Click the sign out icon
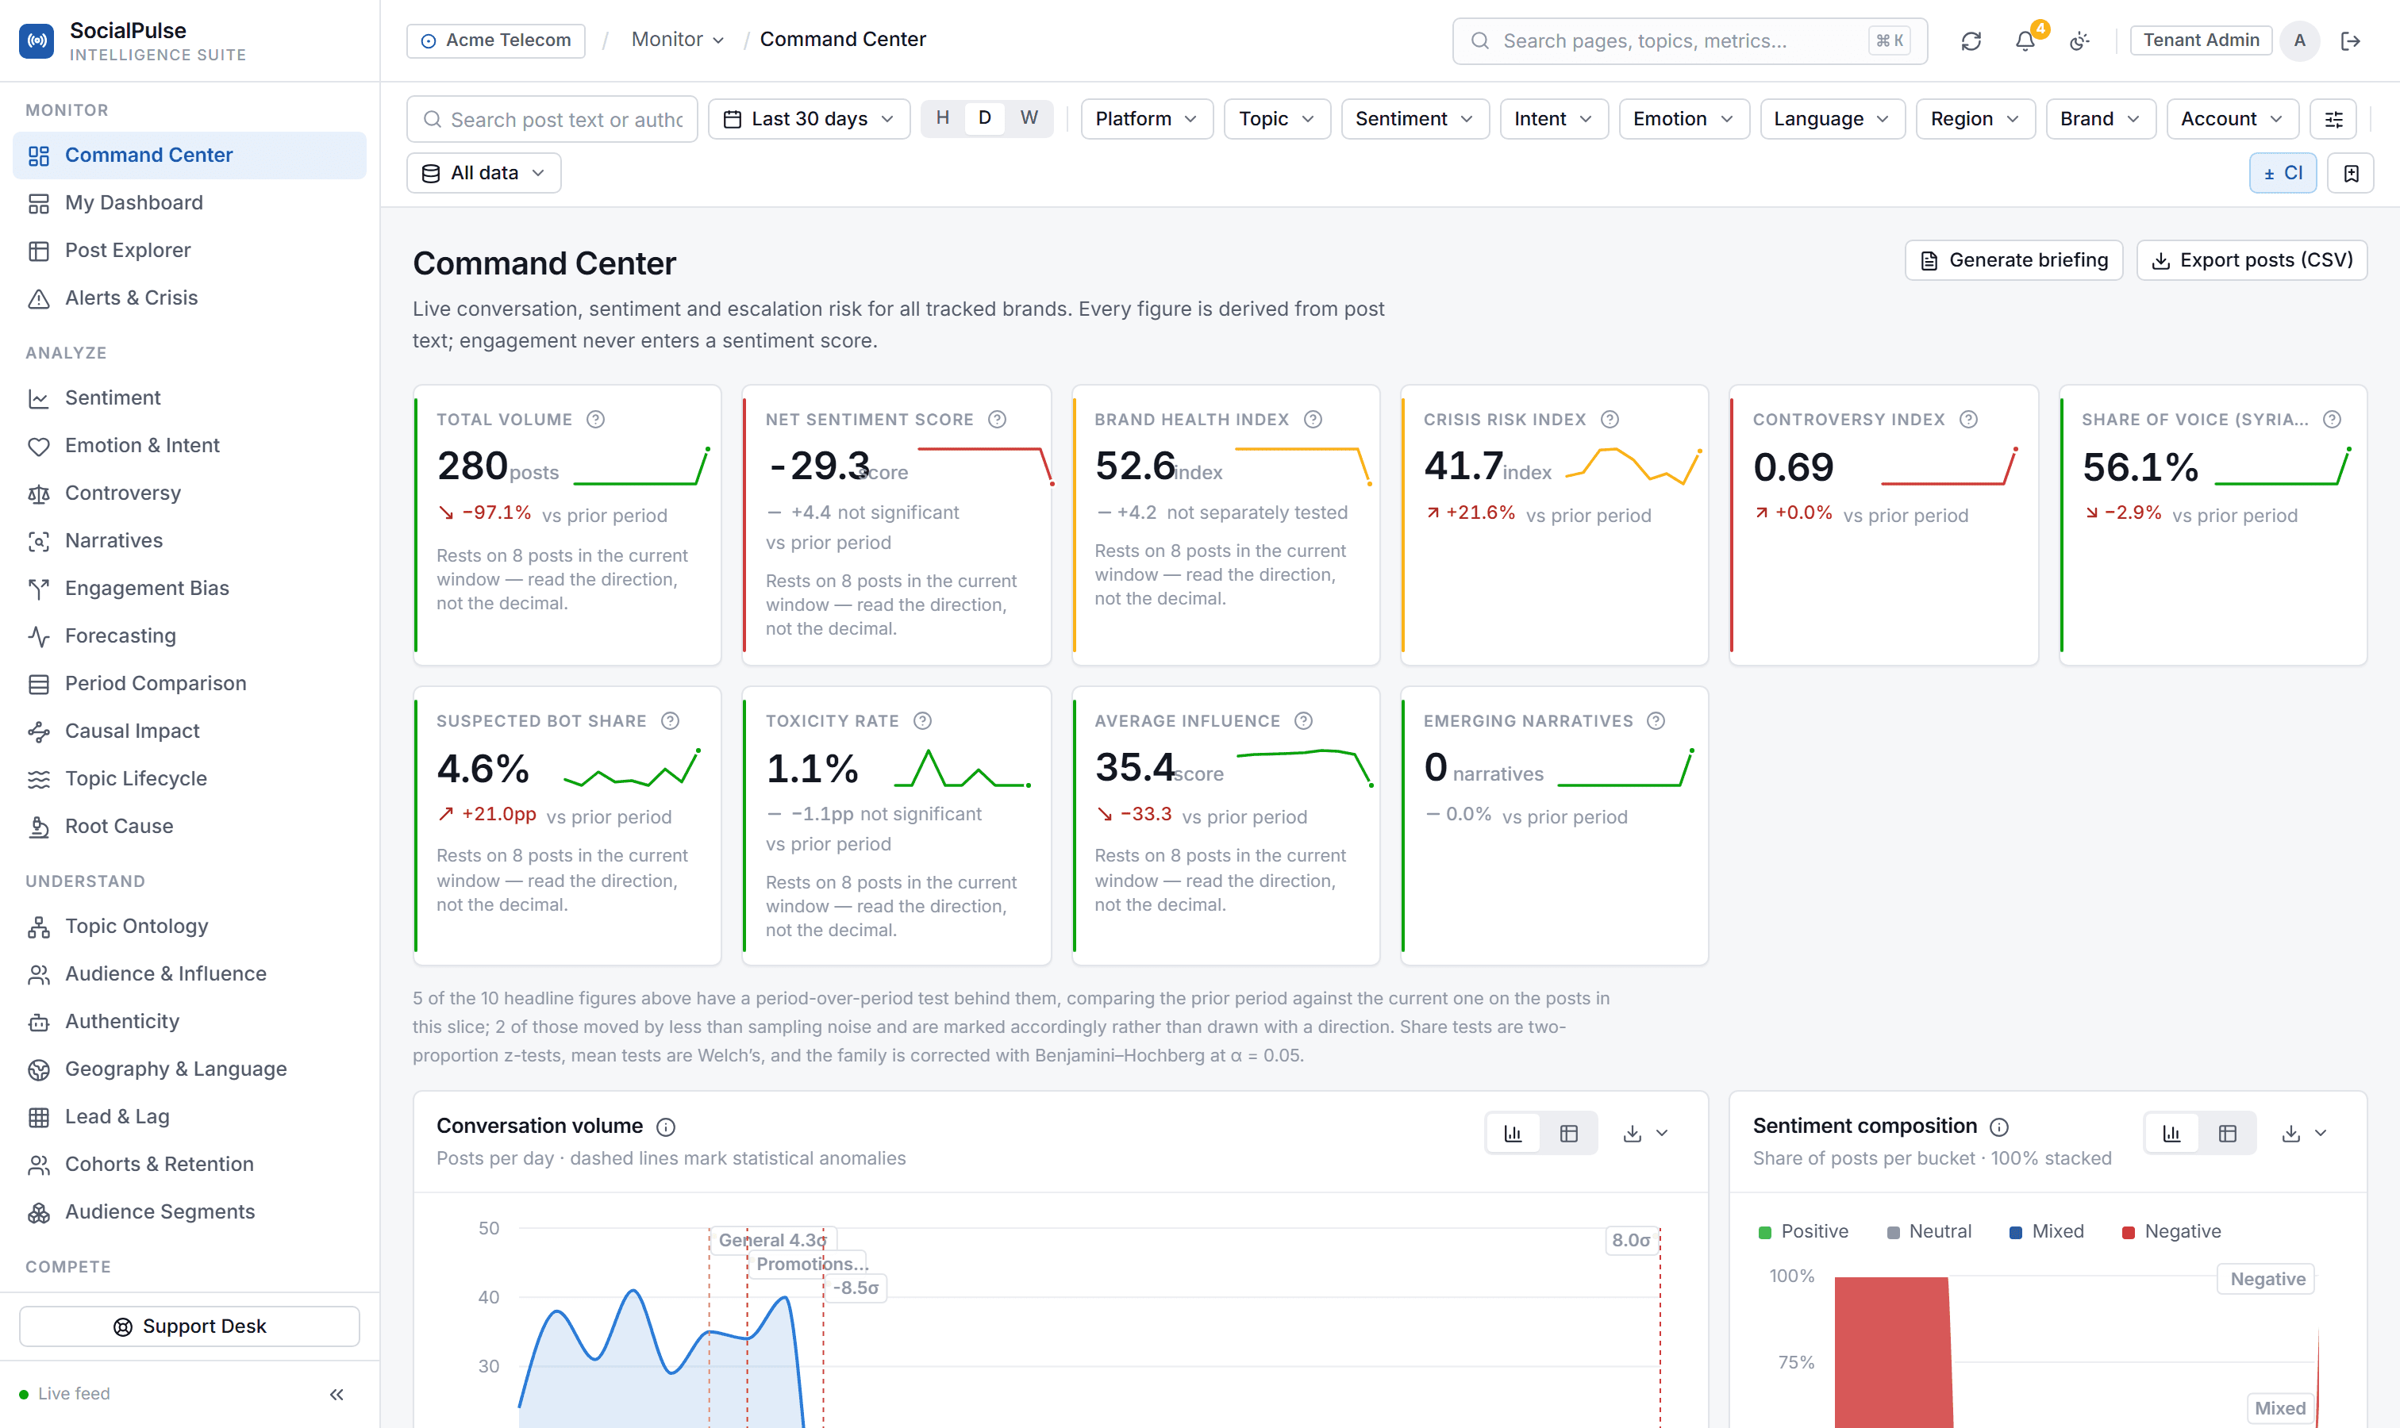 click(x=2350, y=40)
